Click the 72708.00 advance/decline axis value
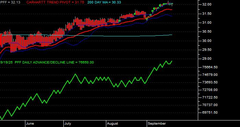This screenshot has width=240, height=127. (210, 90)
